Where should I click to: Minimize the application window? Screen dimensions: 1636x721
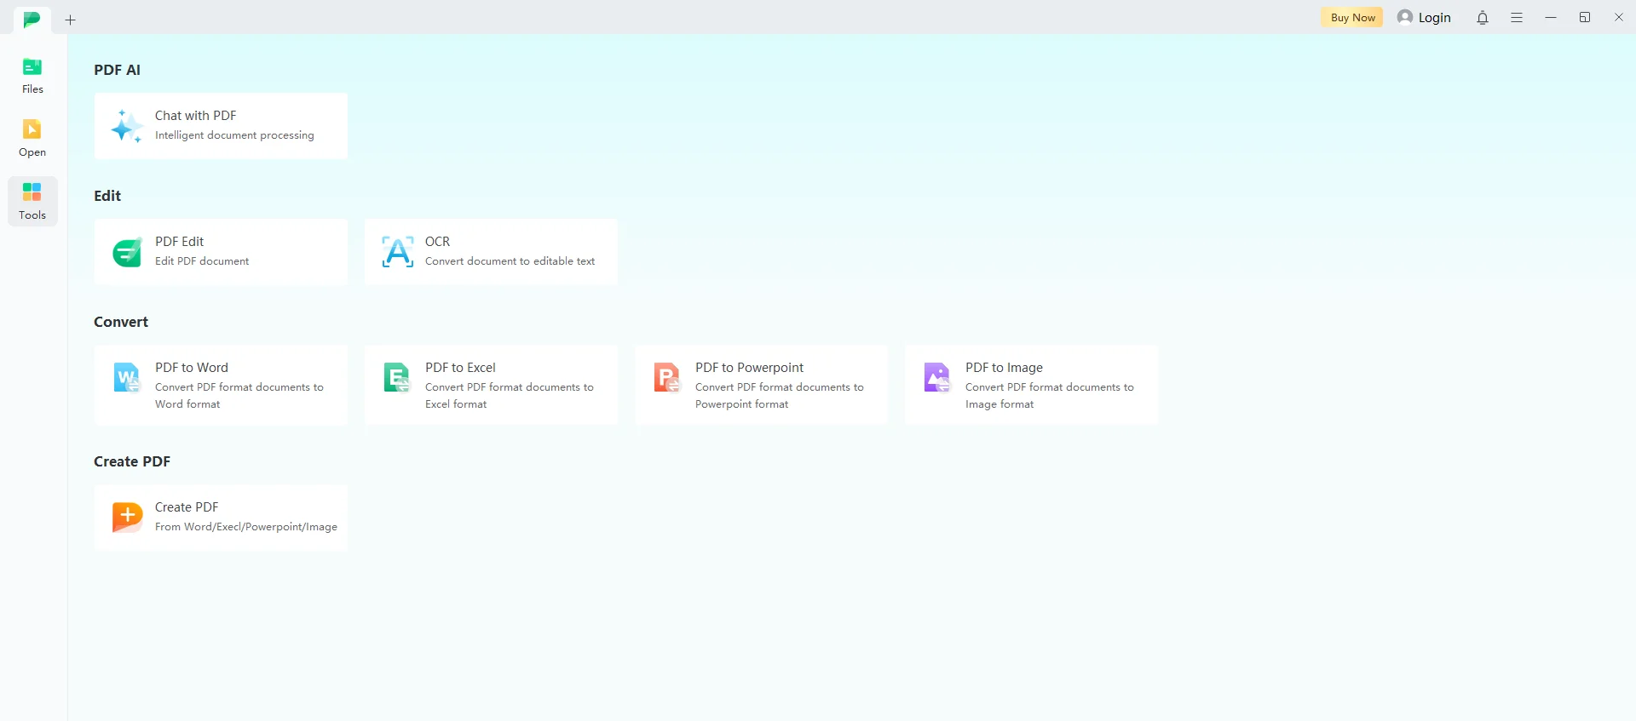click(x=1551, y=18)
